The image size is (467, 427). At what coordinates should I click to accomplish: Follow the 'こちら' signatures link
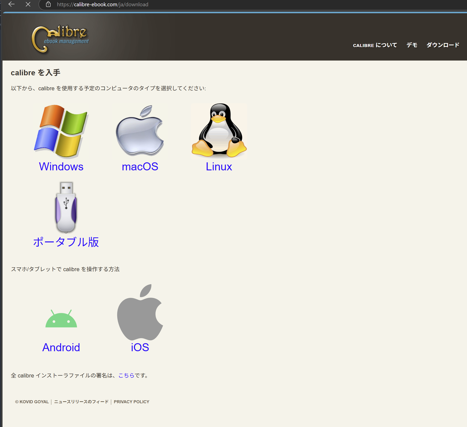(126, 375)
